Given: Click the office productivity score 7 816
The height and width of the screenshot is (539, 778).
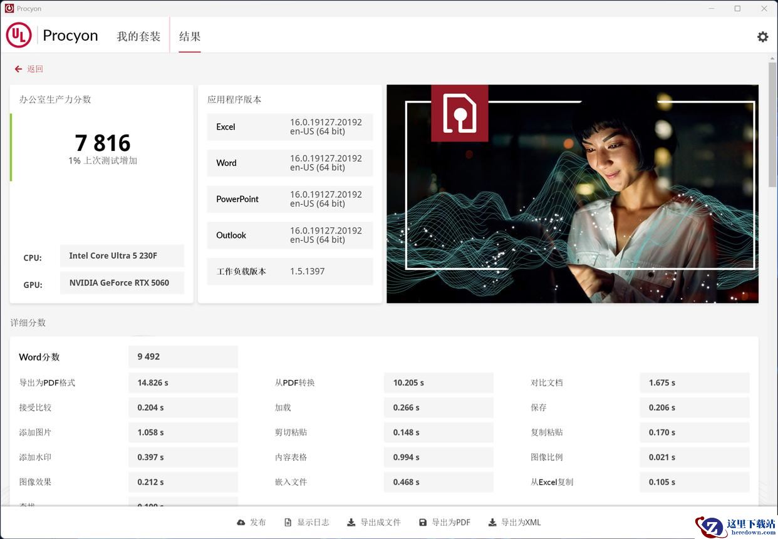Looking at the screenshot, I should (x=103, y=143).
